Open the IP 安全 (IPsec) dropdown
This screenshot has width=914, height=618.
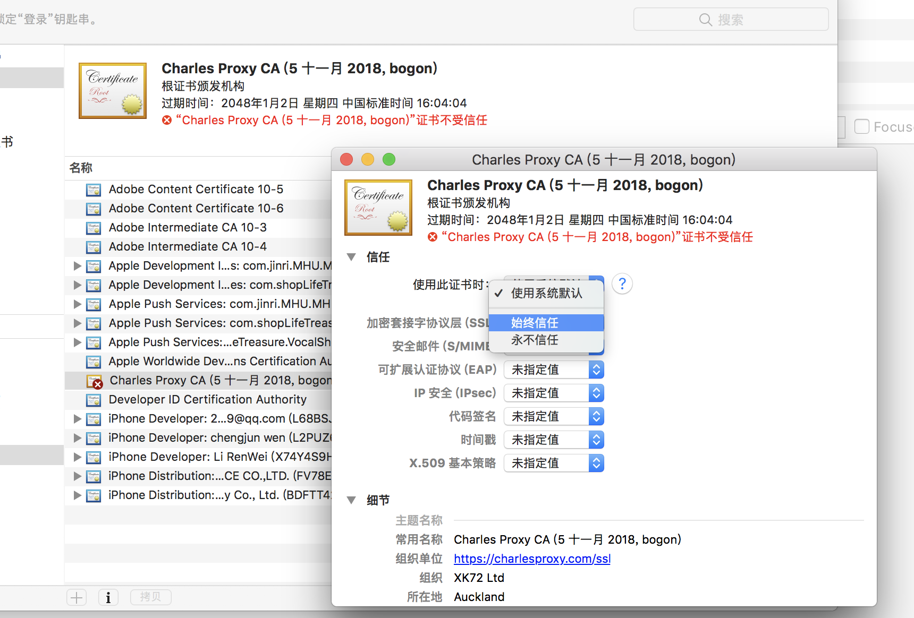(x=554, y=393)
